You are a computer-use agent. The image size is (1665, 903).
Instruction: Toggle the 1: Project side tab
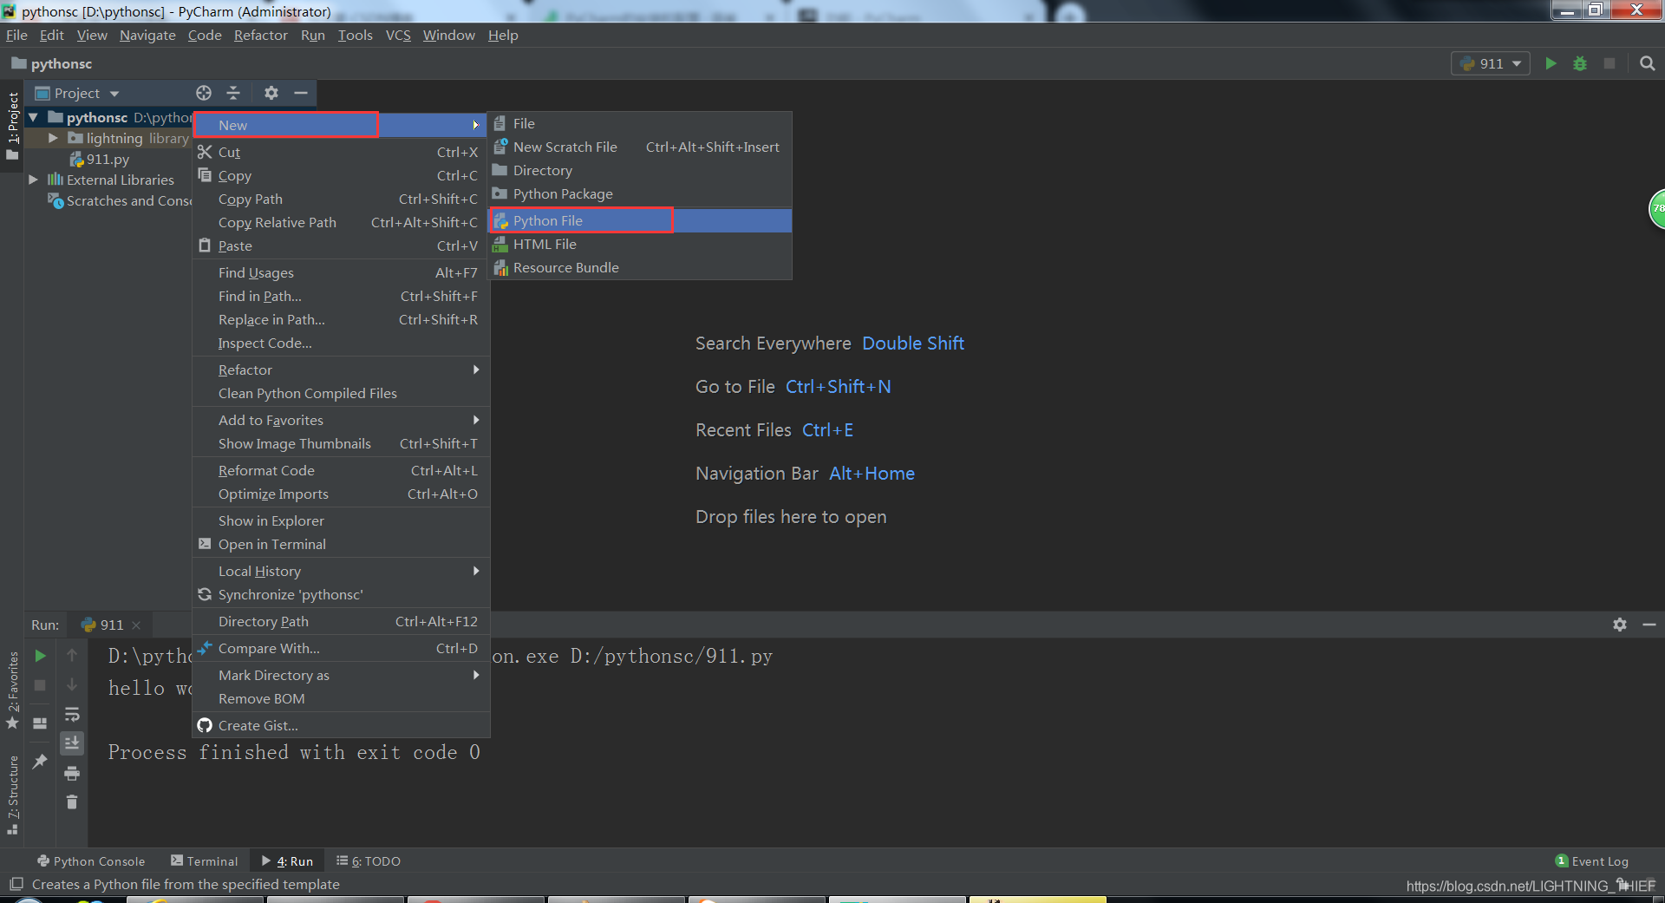(12, 126)
